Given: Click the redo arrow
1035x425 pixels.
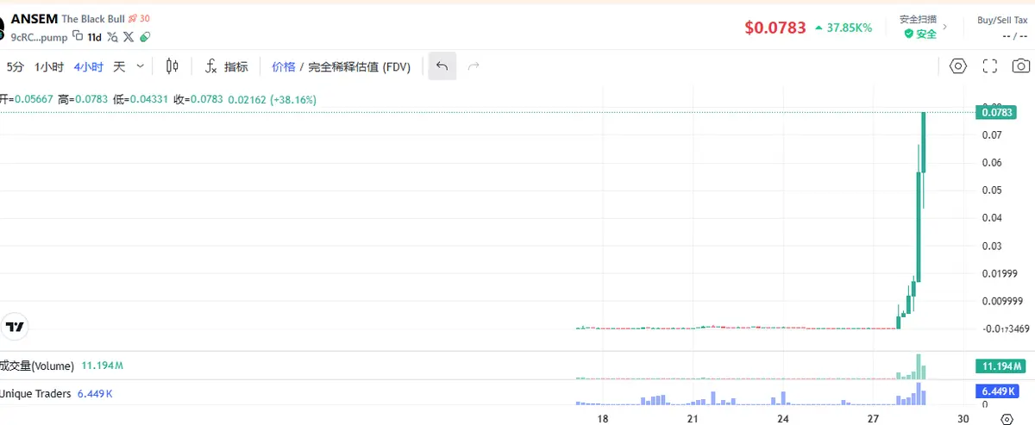Looking at the screenshot, I should pyautogui.click(x=473, y=66).
